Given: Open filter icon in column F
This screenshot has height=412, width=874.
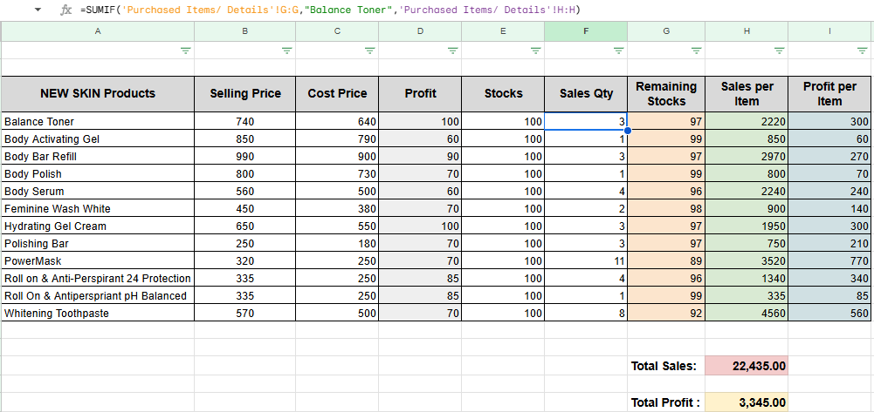Looking at the screenshot, I should tap(619, 51).
